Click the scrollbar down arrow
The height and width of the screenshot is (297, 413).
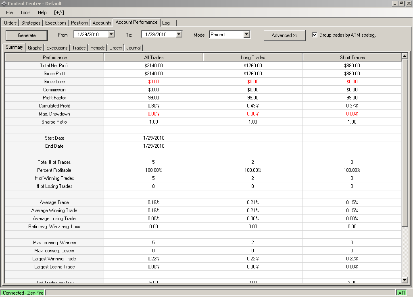click(x=405, y=280)
